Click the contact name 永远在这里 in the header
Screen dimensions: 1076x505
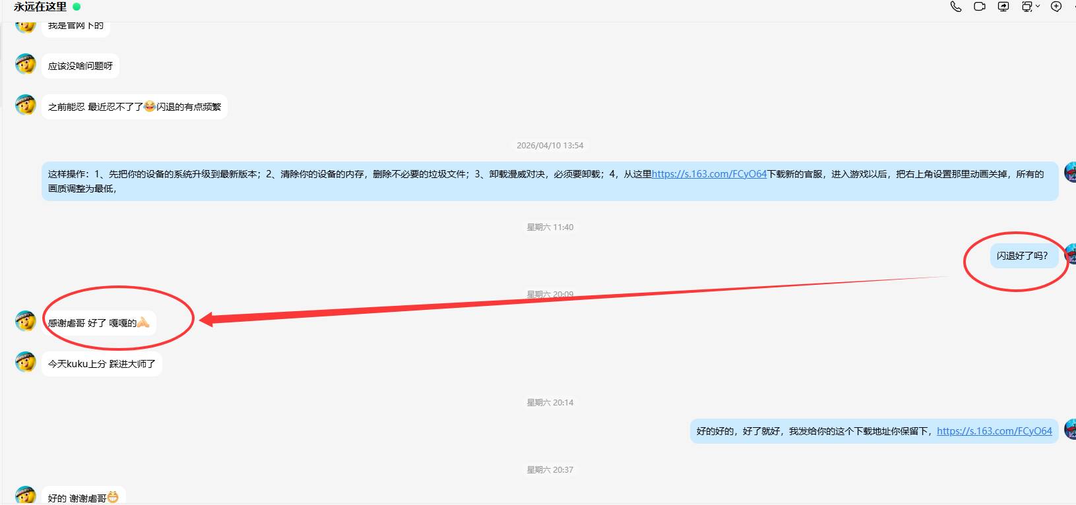(x=40, y=7)
